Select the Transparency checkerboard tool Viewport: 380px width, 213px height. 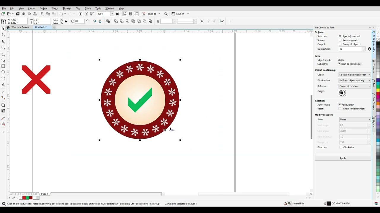point(3,111)
